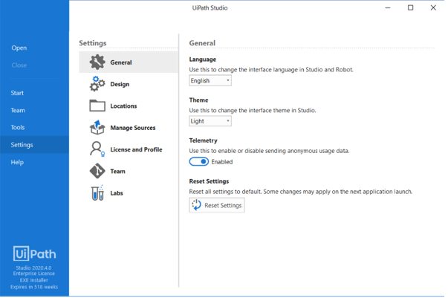Maximize the UiPath Studio window

(410, 7)
